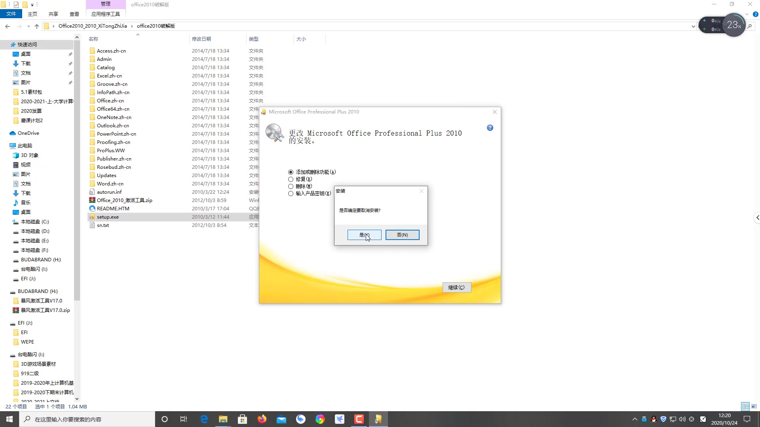Open Windows Start menu
Screen dimensions: 760x427
tap(9, 419)
